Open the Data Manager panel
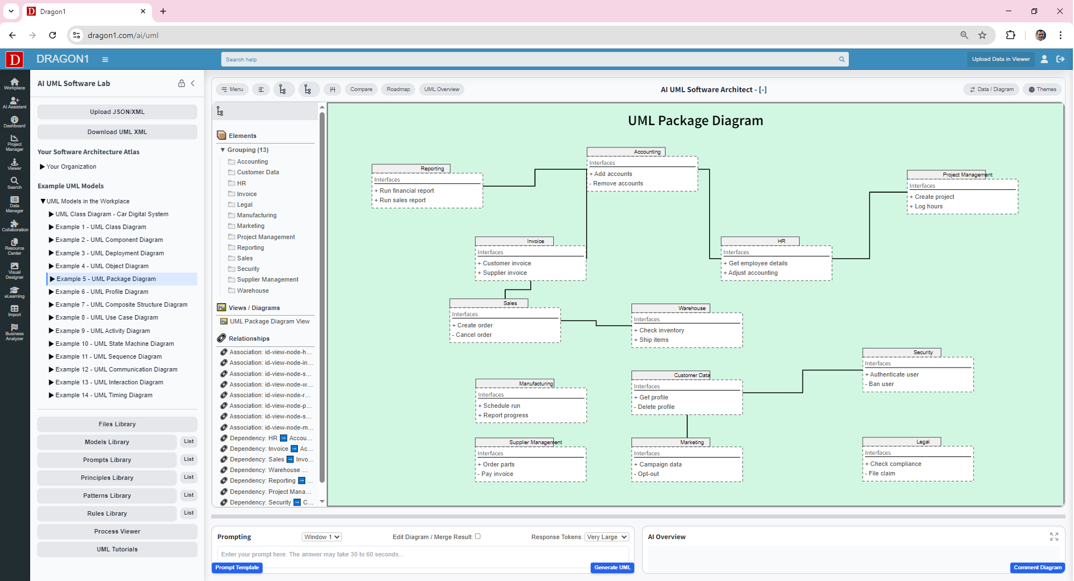This screenshot has width=1074, height=581. tap(14, 204)
